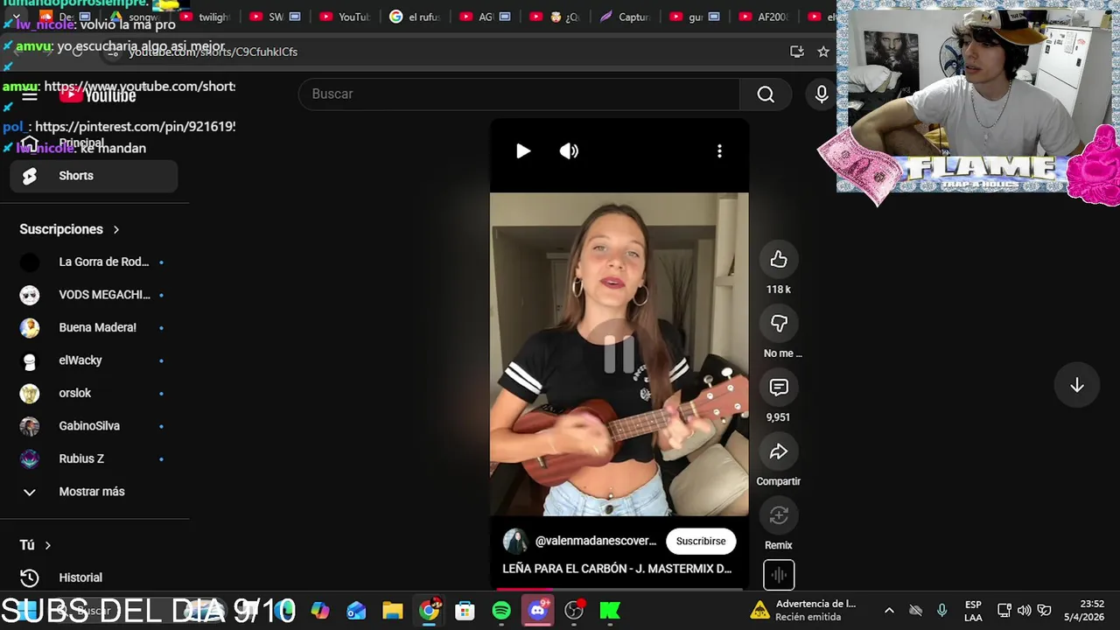
Task: Switch to the SW YouTube tab
Action: 276,17
